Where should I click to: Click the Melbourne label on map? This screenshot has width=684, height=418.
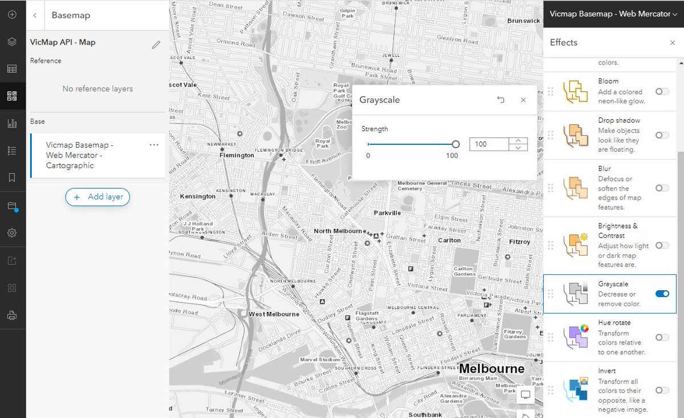[491, 368]
